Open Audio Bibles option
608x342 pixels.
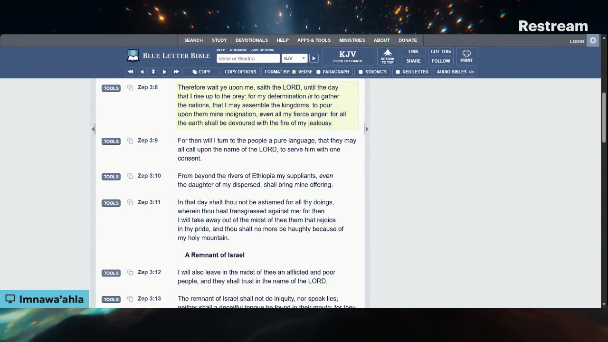point(455,72)
